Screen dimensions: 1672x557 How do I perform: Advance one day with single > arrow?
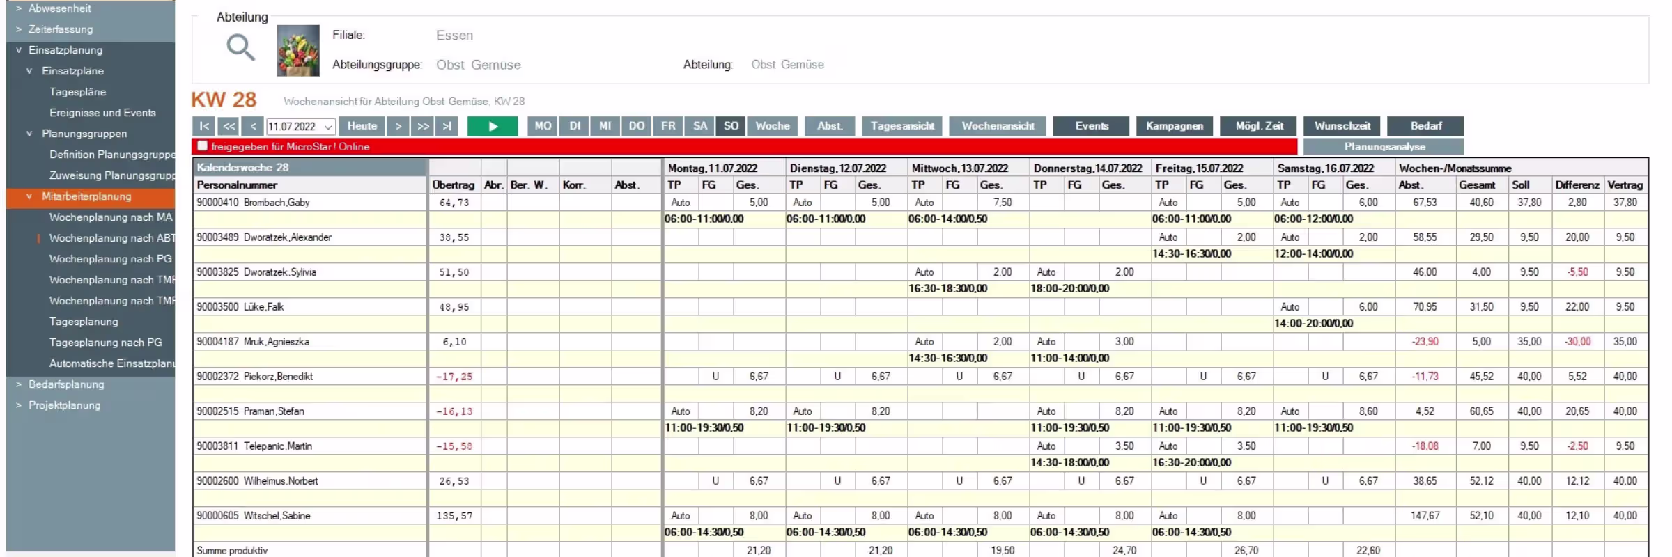point(398,126)
